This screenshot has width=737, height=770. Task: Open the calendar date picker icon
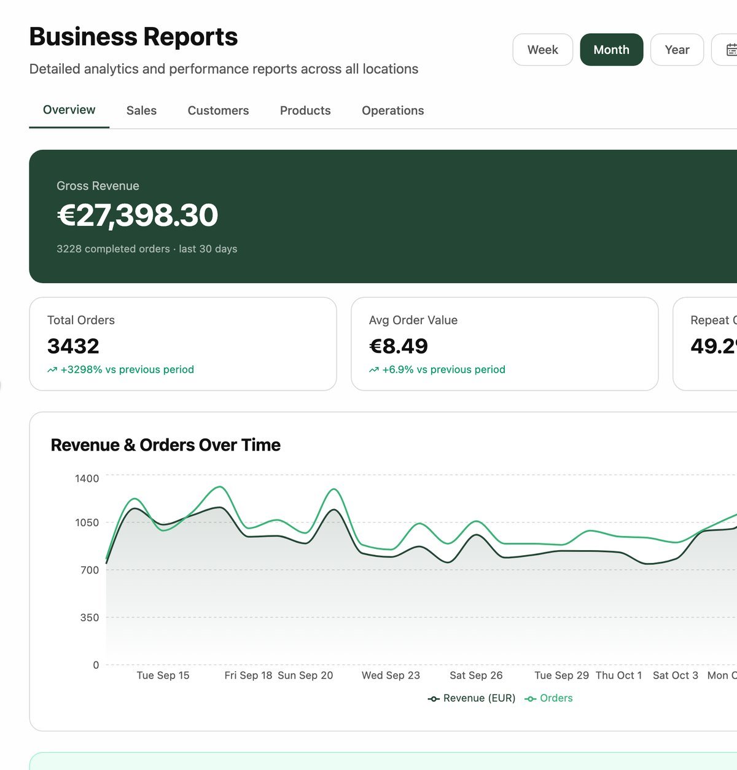pos(731,50)
